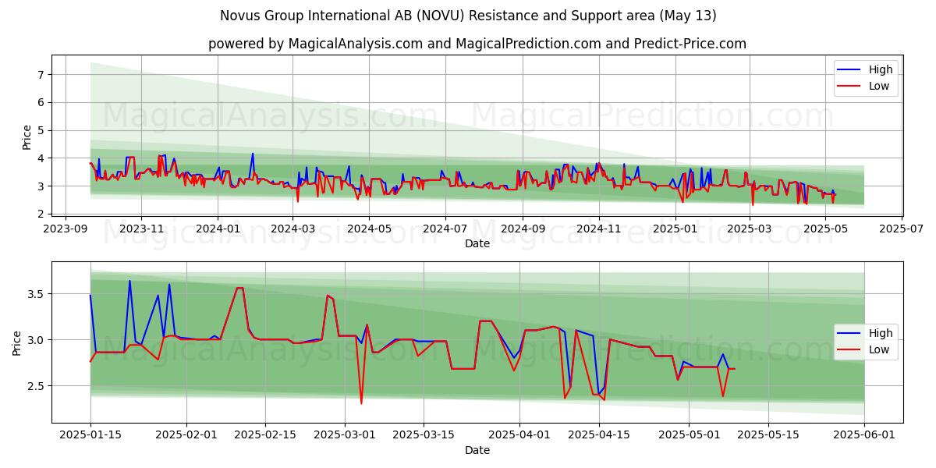Click the '2025-03-15' tick label
Viewport: 936px width, 468px height.
pos(424,435)
